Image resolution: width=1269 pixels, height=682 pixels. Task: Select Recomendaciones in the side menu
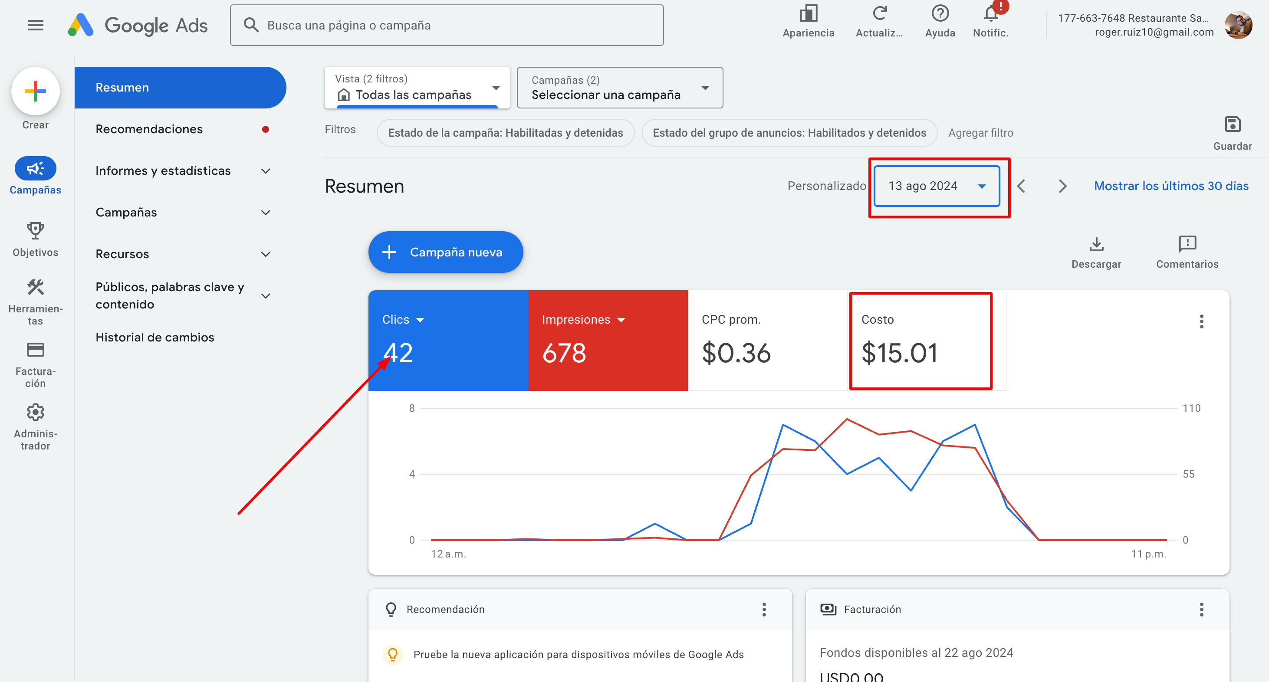pyautogui.click(x=149, y=129)
